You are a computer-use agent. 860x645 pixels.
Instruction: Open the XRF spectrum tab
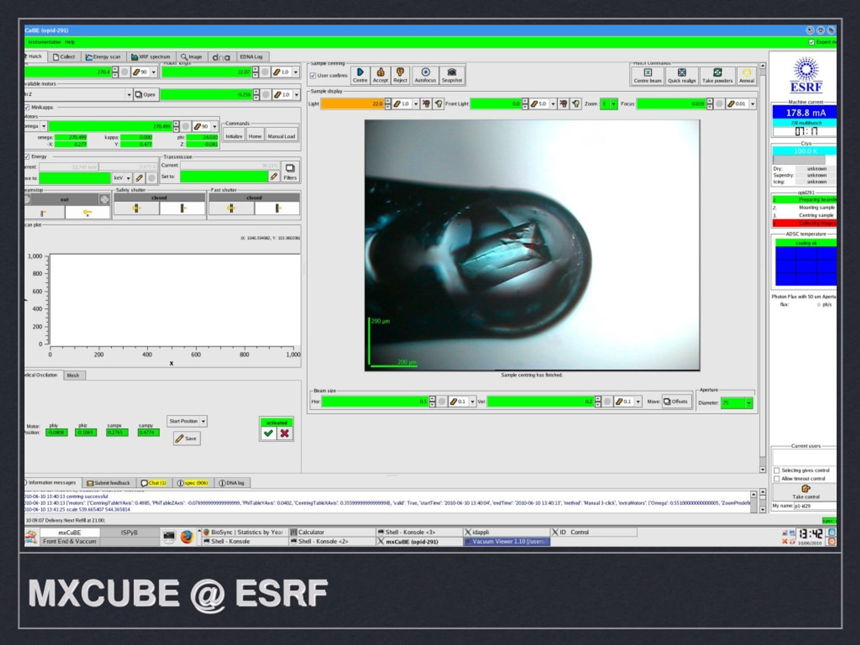pos(151,57)
